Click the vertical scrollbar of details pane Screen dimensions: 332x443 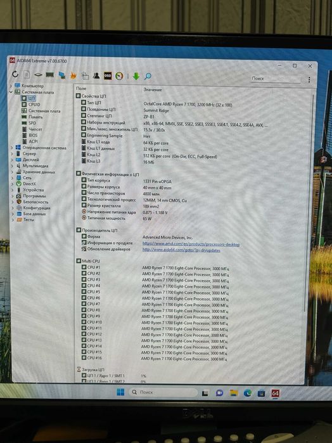tap(309, 203)
